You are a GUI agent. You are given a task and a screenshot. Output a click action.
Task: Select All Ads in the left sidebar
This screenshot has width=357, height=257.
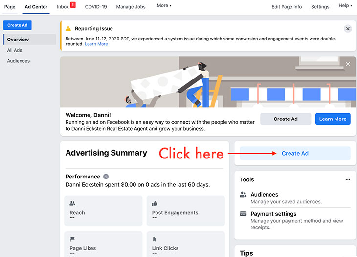pos(14,50)
